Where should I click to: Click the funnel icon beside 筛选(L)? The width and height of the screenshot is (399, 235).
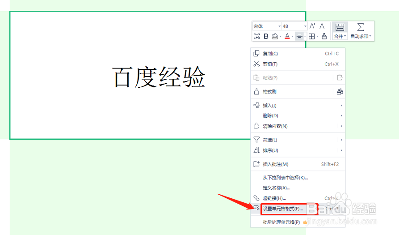256,140
